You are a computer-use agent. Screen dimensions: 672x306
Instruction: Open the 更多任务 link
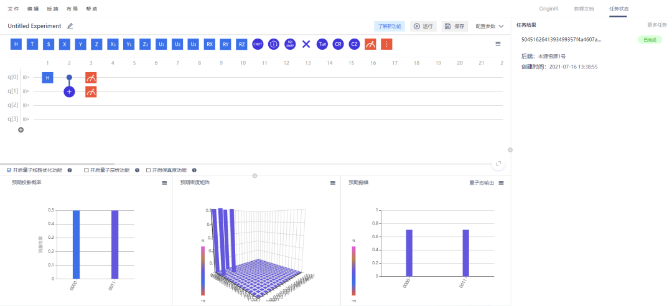click(x=657, y=25)
